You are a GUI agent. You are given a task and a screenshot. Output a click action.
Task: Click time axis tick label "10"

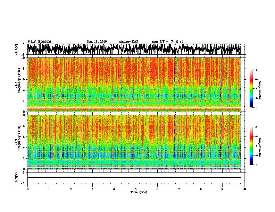pyautogui.click(x=244, y=189)
